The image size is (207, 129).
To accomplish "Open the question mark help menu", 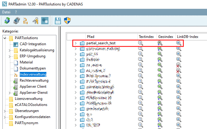I will [16, 12].
